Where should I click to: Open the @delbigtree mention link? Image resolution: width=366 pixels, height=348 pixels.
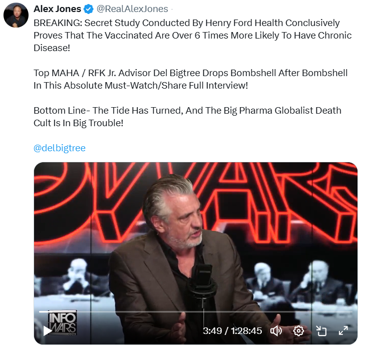[x=60, y=148]
